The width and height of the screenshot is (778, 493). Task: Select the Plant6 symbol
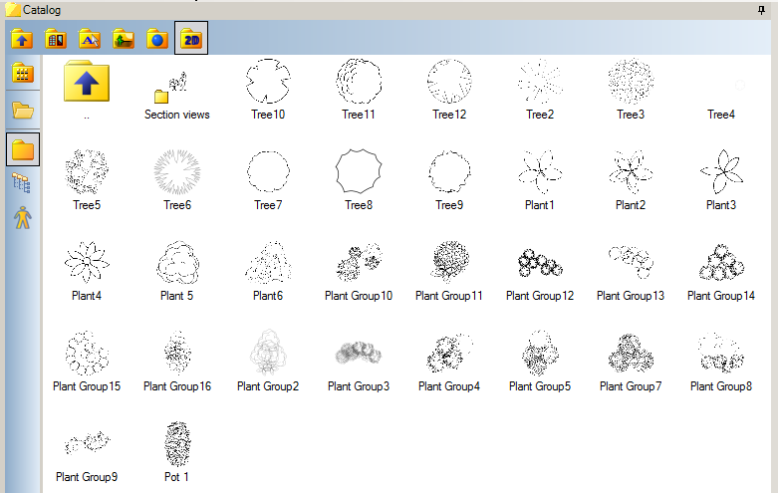click(x=268, y=262)
